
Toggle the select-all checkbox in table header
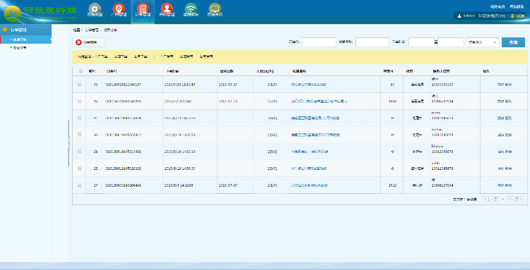point(80,71)
